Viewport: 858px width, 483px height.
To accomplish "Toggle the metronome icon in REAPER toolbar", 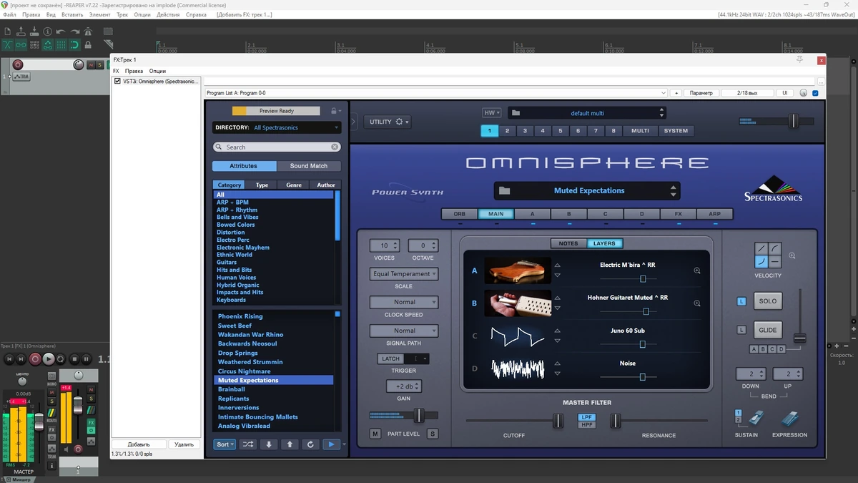I will pyautogui.click(x=88, y=31).
